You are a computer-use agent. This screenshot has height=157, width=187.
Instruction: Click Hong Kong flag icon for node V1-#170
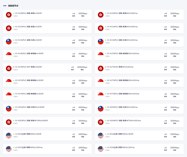[x=9, y=68]
